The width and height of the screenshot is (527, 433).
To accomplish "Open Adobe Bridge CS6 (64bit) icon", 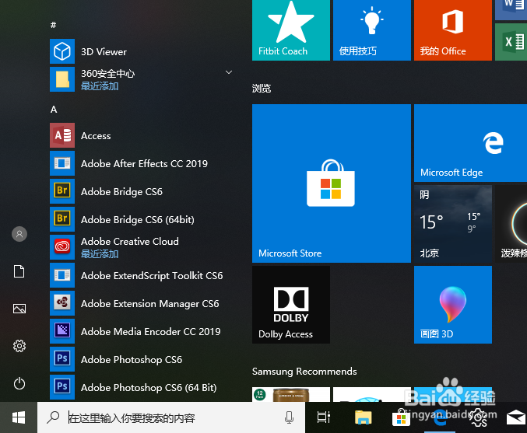I will 62,219.
